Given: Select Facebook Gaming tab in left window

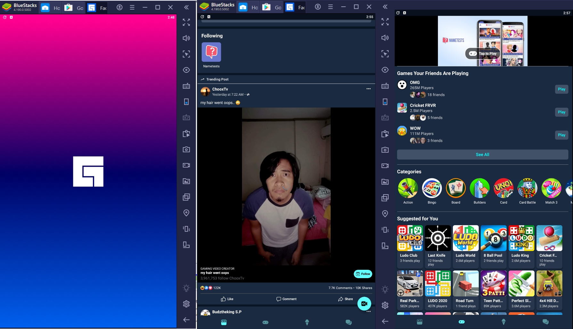Looking at the screenshot, I should coord(97,8).
